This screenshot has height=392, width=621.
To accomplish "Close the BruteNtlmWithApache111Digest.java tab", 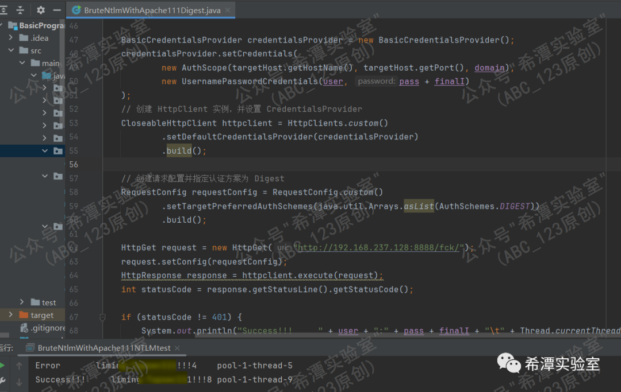I will (228, 10).
